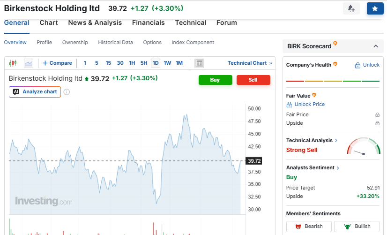Select the 1D chart interval

pos(156,63)
